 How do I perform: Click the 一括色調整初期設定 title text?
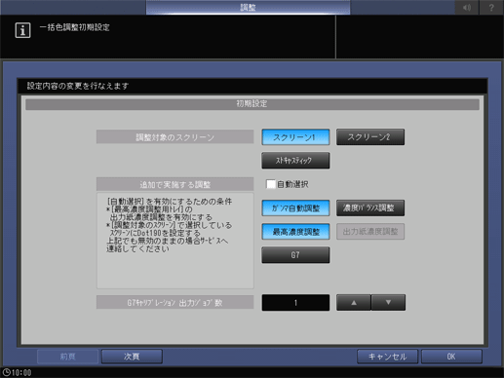pyautogui.click(x=74, y=27)
